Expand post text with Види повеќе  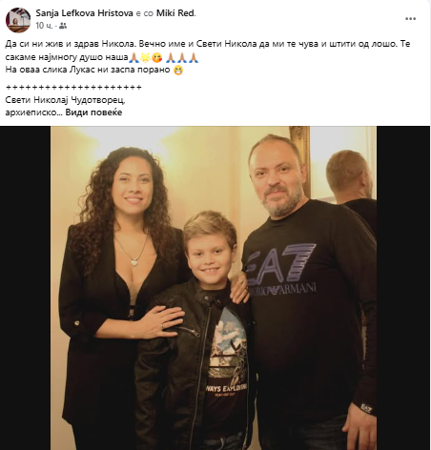(x=93, y=112)
